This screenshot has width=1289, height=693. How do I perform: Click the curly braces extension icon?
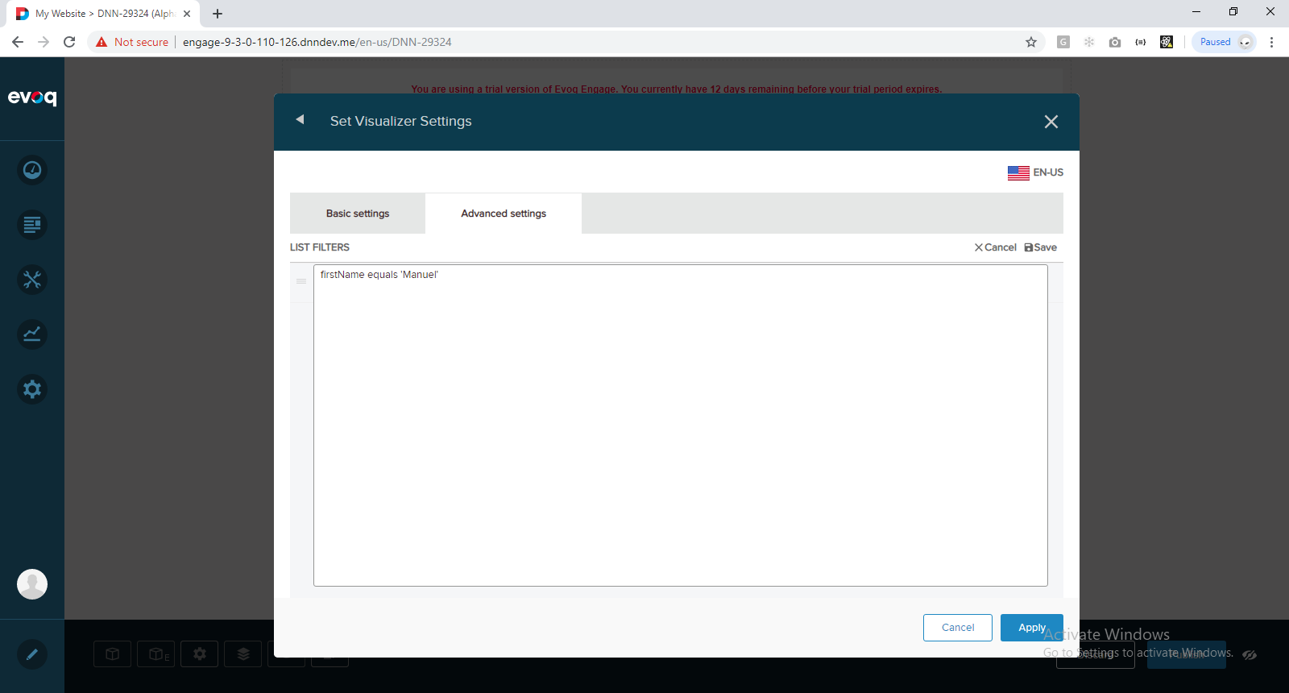coord(1141,42)
